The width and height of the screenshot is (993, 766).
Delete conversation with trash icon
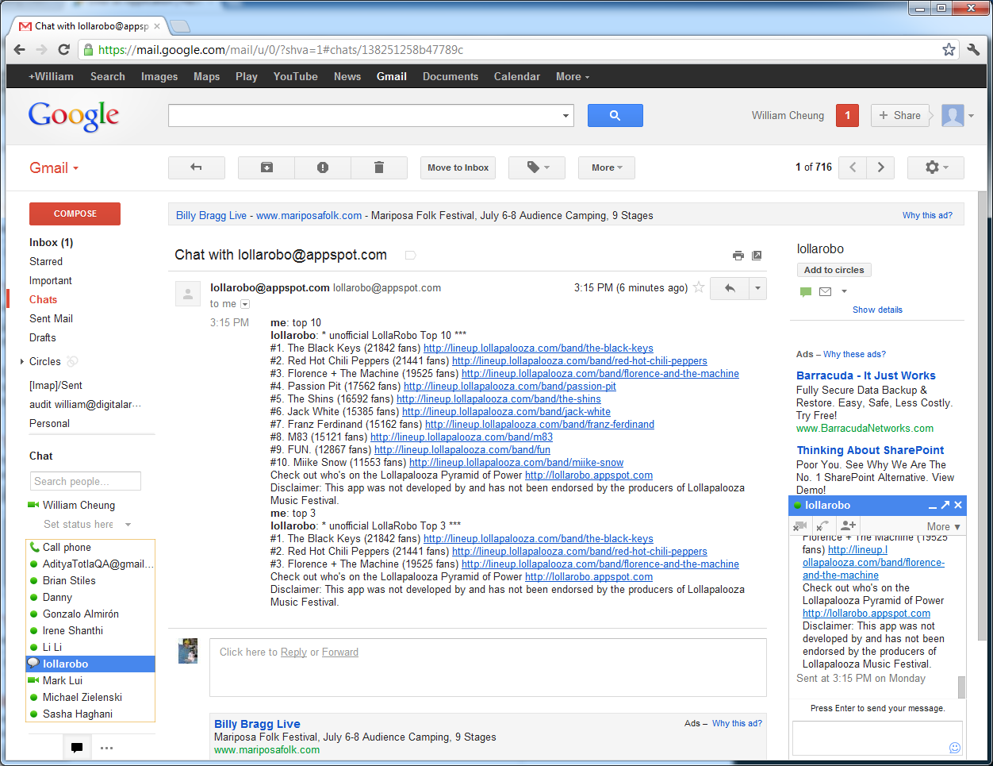[378, 167]
